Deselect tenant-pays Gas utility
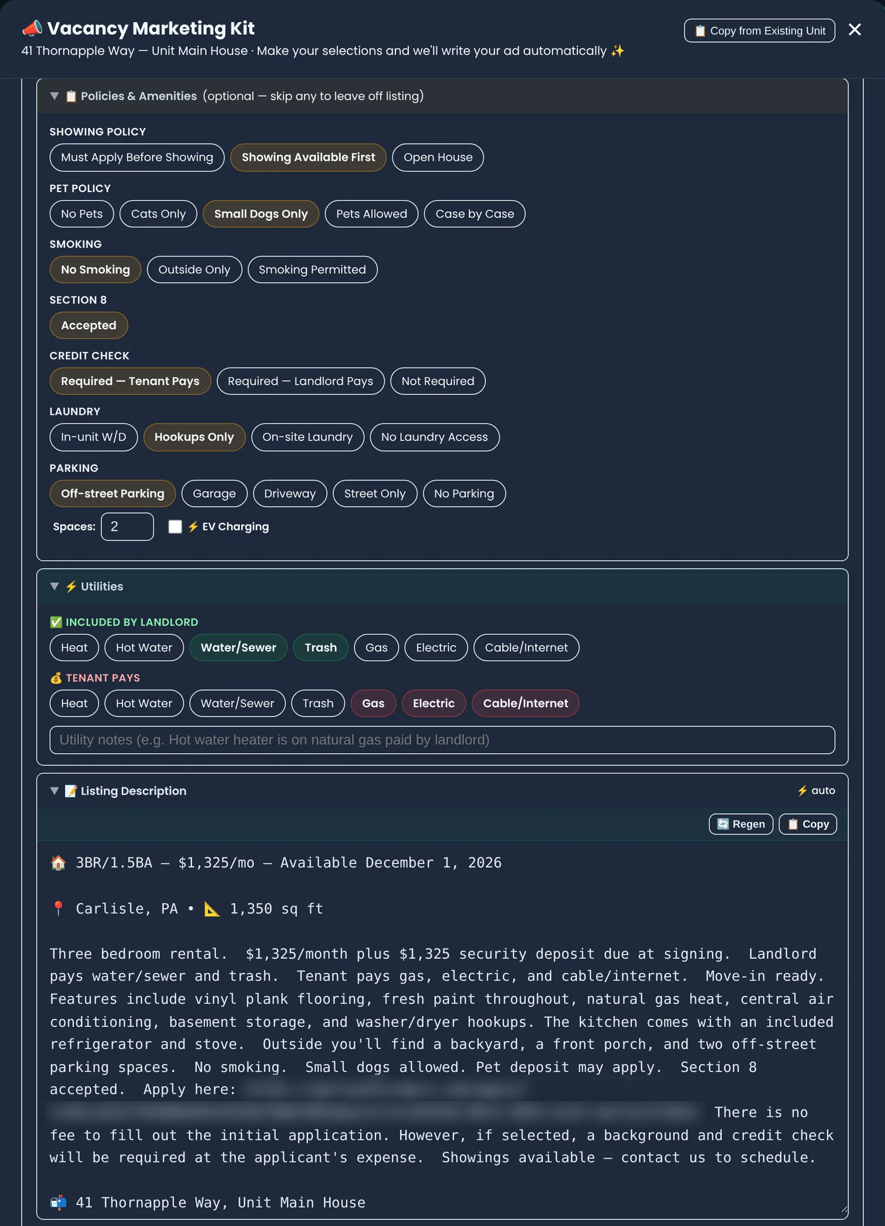Viewport: 885px width, 1226px height. 373,704
